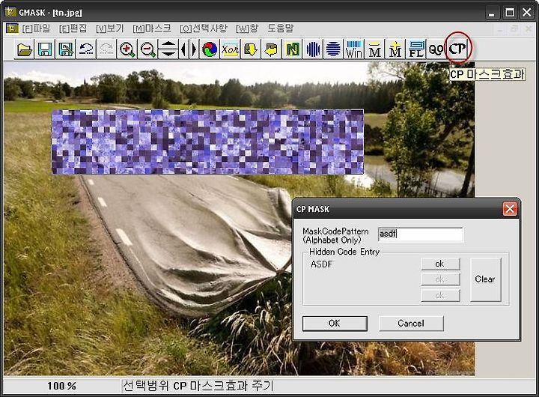Click the yellow down-arrow mask icon

pos(251,49)
